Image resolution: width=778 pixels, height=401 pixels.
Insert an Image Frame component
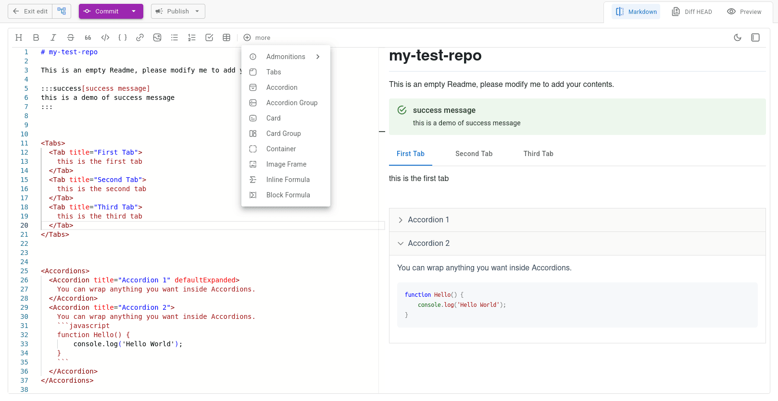click(286, 164)
